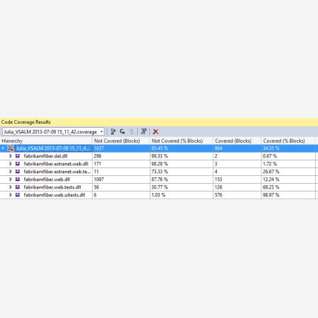
Task: Click the purple assembly icon for fabrikamfiber.dal.dll
Action: (x=18, y=156)
